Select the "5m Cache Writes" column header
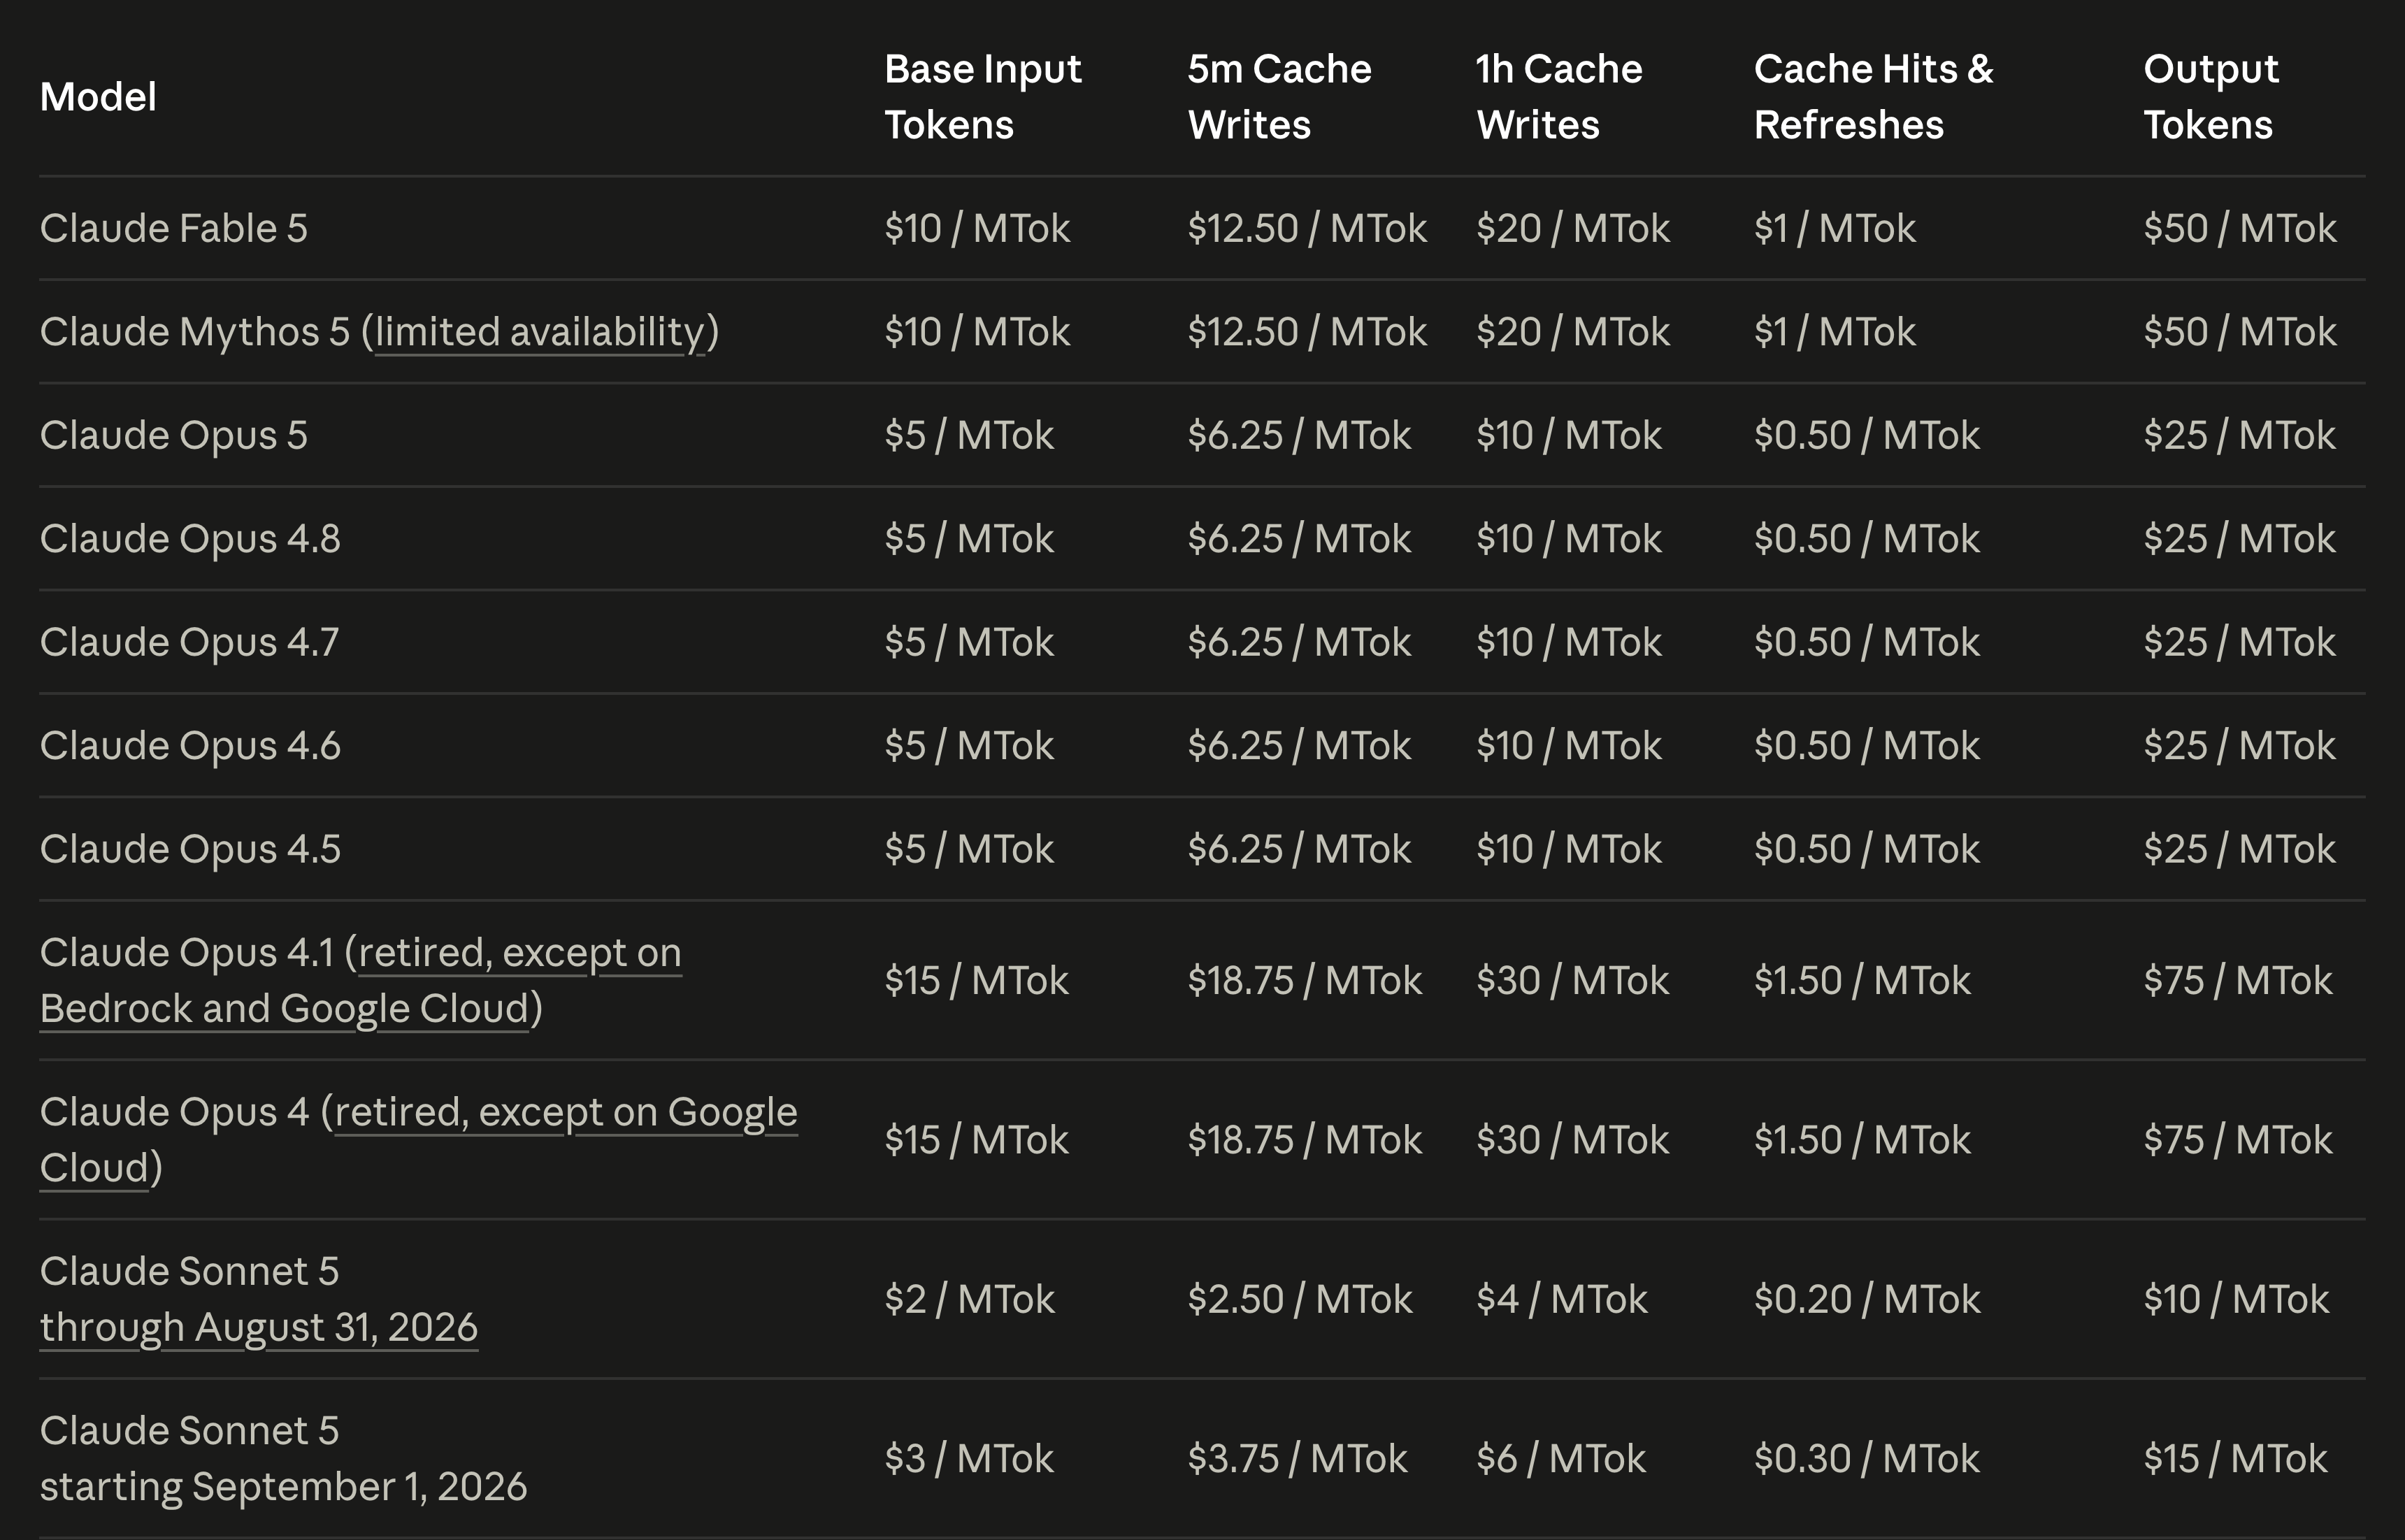Screen dimensions: 2405x1540 click(1279, 97)
